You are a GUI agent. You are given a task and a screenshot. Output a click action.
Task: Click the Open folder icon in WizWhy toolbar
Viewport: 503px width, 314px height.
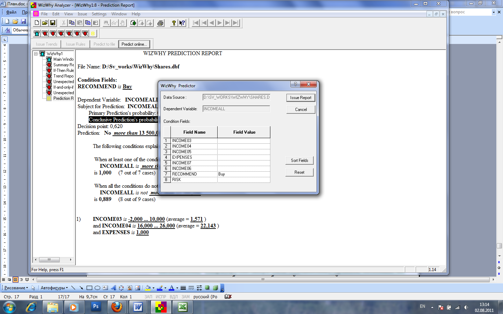coord(45,23)
